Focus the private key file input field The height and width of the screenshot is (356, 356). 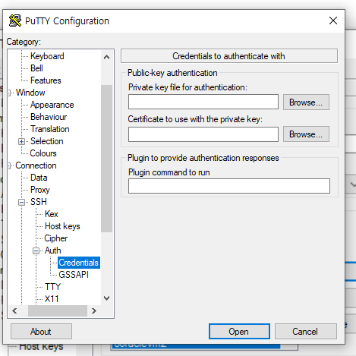[x=203, y=102]
